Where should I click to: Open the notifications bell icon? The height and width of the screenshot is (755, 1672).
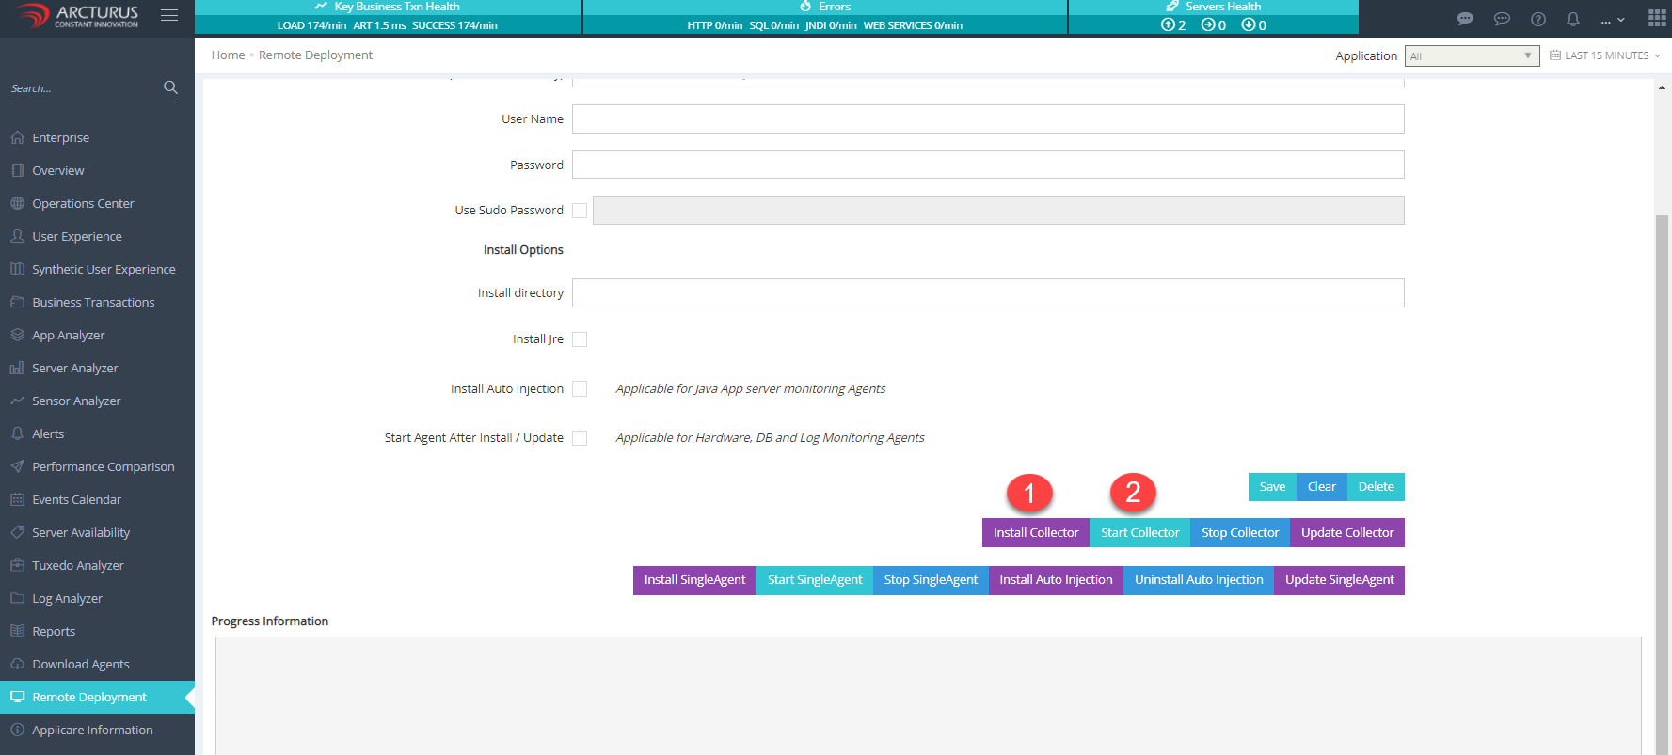pyautogui.click(x=1573, y=19)
